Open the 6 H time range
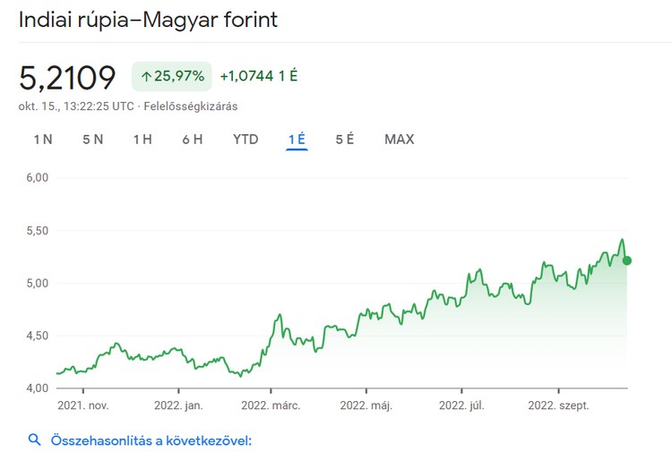Screen dimensions: 672x452 point(192,139)
